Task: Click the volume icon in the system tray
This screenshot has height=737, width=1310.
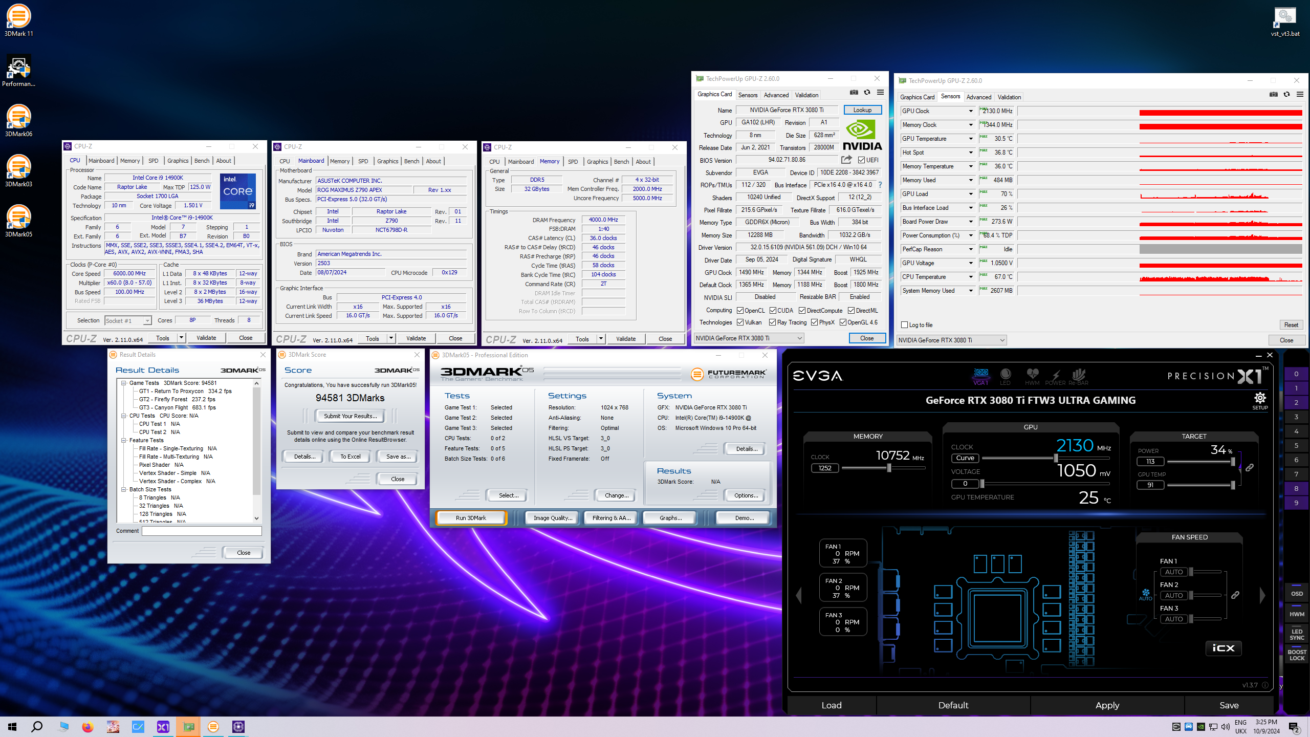Action: click(x=1226, y=727)
